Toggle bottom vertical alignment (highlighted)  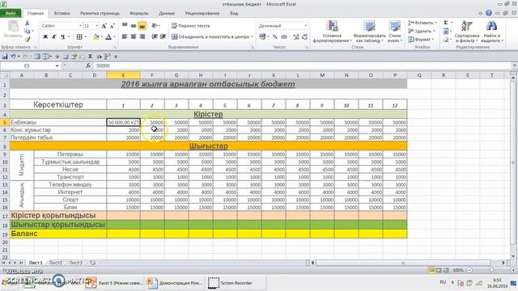tap(142, 25)
